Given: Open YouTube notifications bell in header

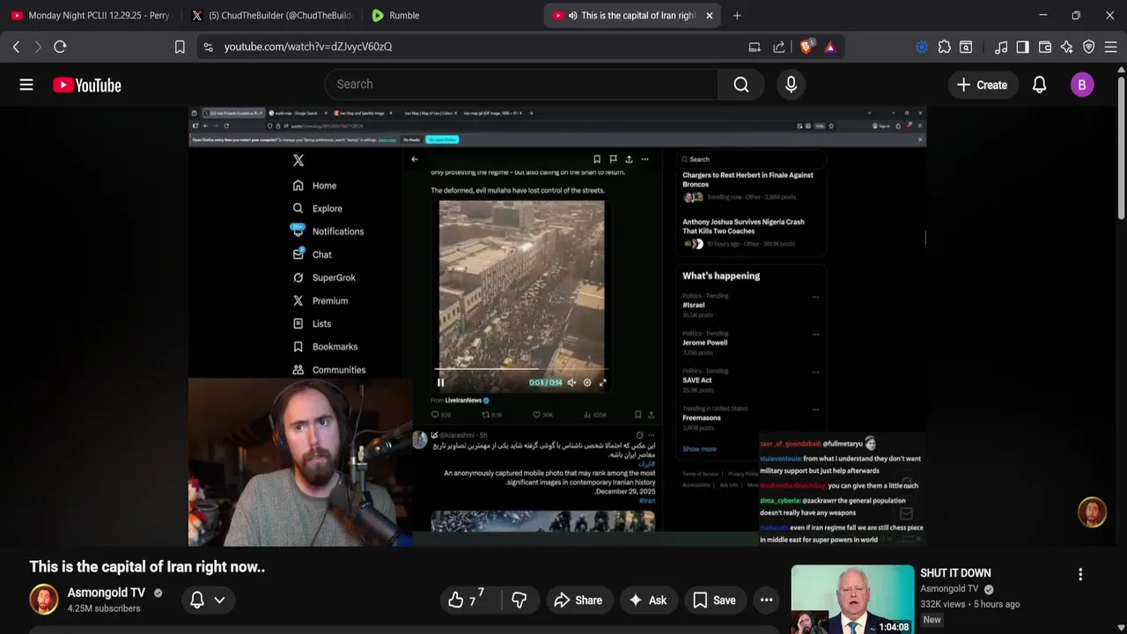Looking at the screenshot, I should (1039, 85).
